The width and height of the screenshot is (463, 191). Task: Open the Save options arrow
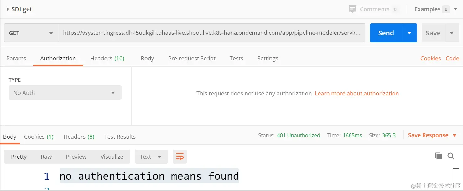click(452, 33)
